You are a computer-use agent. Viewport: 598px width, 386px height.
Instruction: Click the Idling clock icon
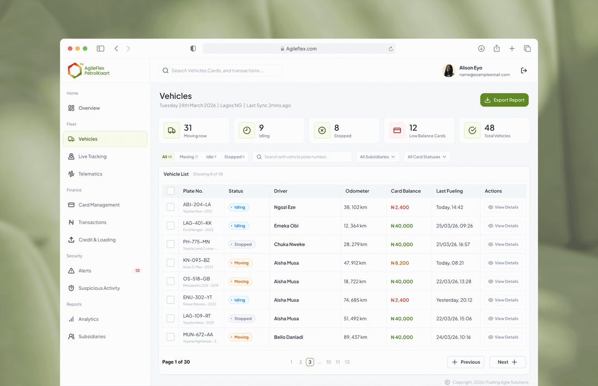247,130
